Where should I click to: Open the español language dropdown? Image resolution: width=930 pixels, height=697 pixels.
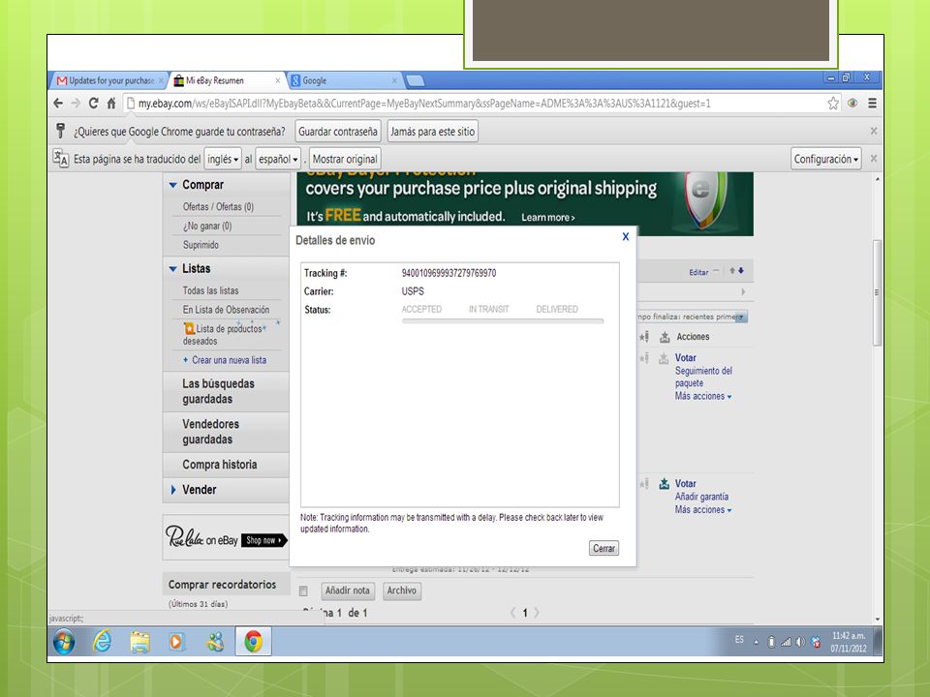[x=278, y=159]
